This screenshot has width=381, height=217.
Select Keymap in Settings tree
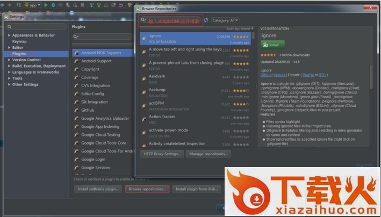19,41
